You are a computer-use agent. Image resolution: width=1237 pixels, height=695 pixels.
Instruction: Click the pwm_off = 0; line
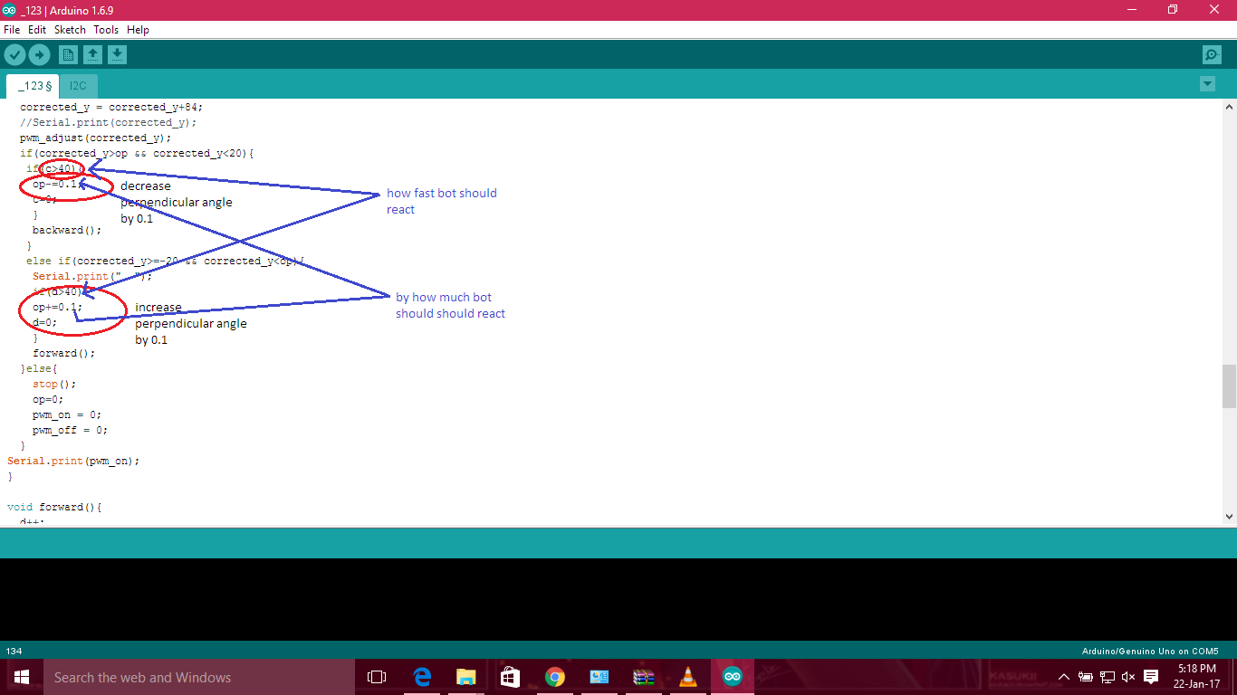click(x=70, y=430)
